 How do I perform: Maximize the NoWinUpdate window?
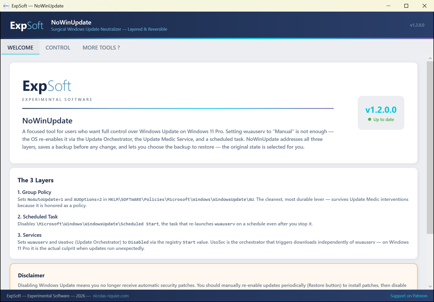coord(406,6)
